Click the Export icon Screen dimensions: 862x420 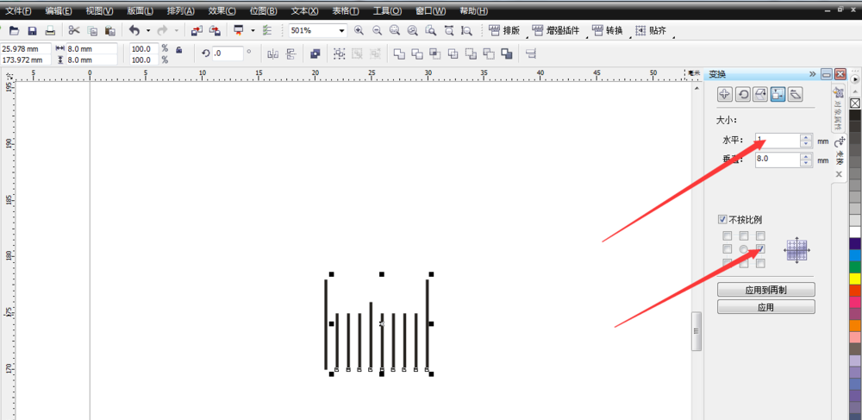pos(215,31)
